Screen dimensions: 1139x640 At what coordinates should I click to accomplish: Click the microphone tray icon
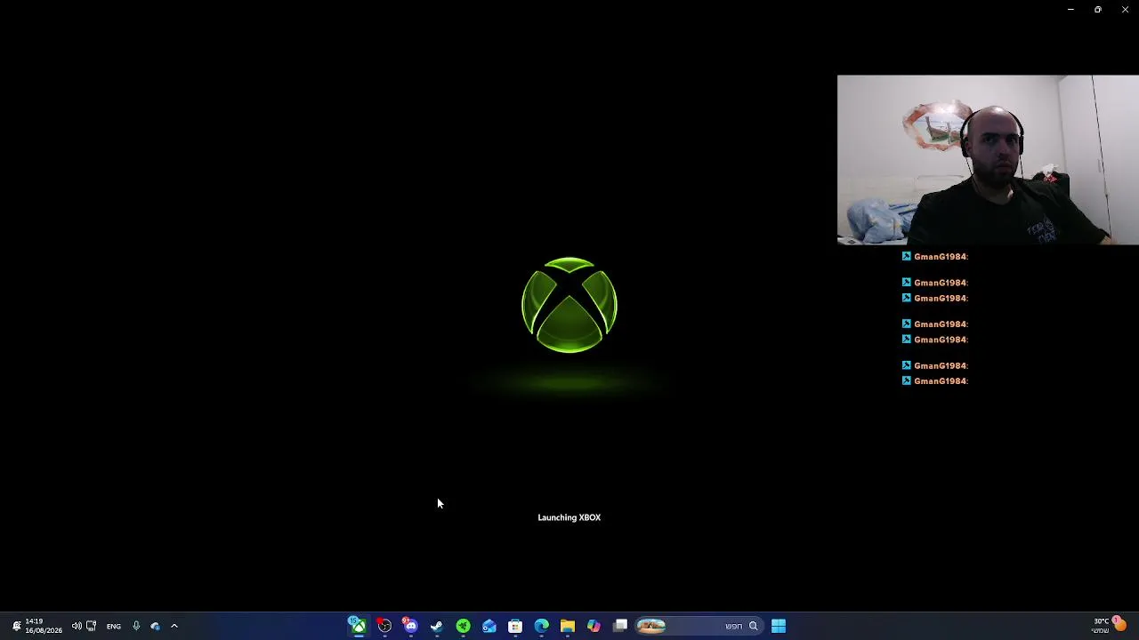tap(136, 626)
